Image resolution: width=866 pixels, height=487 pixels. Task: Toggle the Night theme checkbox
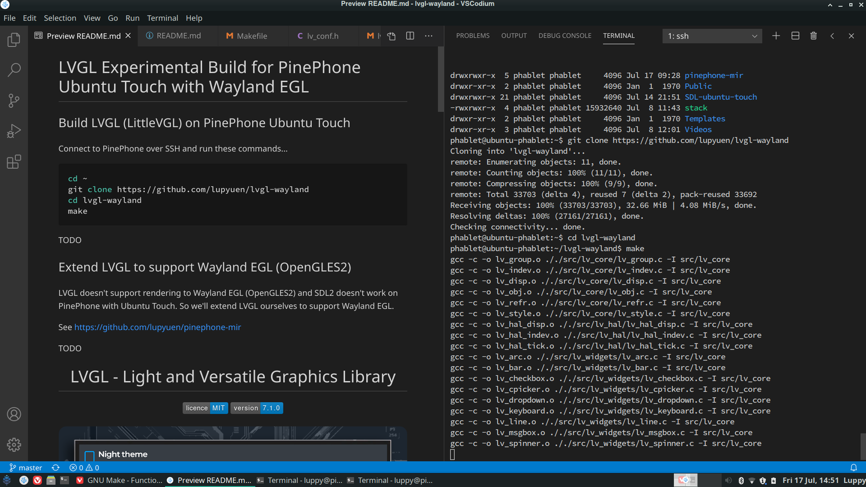[x=90, y=455]
